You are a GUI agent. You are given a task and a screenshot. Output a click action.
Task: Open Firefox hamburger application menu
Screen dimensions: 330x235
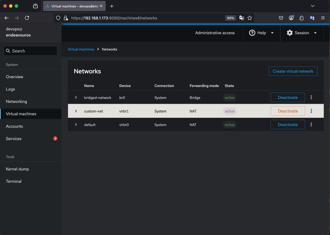pyautogui.click(x=323, y=18)
